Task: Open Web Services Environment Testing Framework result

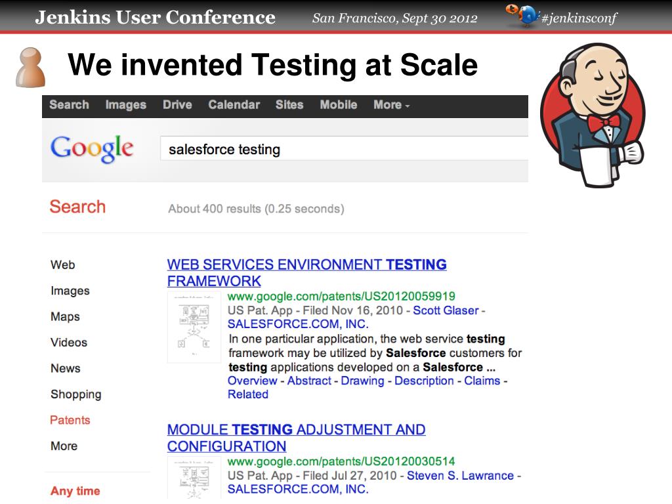Action: (x=306, y=272)
